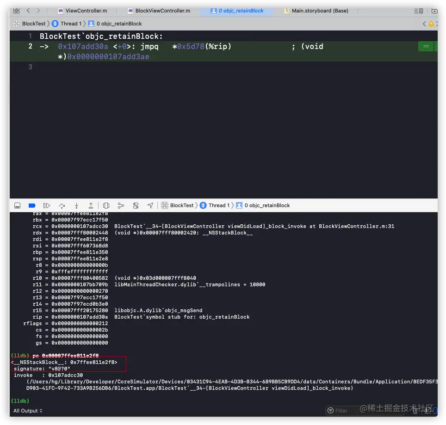446x425 pixels.
Task: Open the Debug Memory Graph button
Action: click(x=121, y=205)
